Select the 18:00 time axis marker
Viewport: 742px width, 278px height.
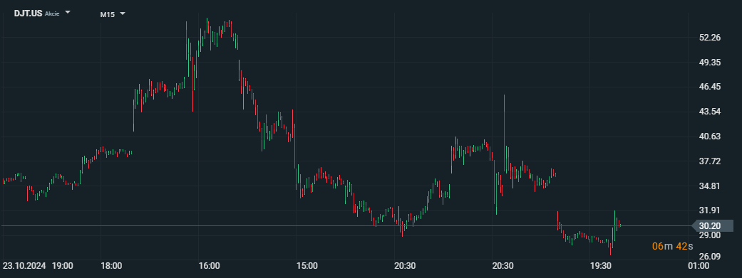coord(111,266)
